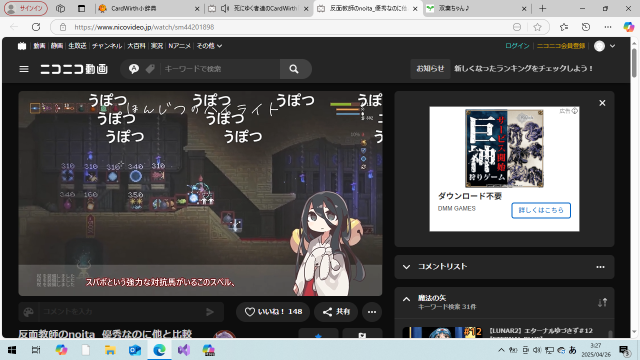Click the サインイン profile button

point(25,8)
